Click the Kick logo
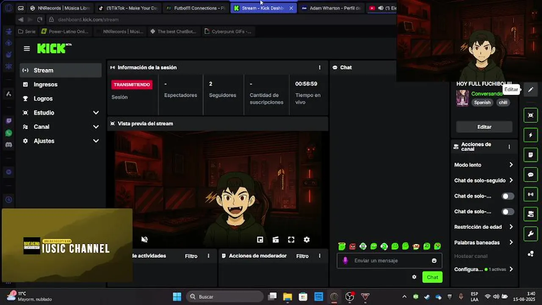 click(x=54, y=48)
